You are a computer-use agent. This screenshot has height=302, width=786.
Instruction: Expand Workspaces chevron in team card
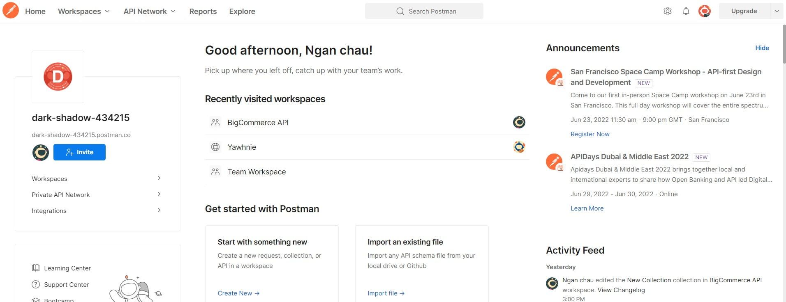point(159,178)
